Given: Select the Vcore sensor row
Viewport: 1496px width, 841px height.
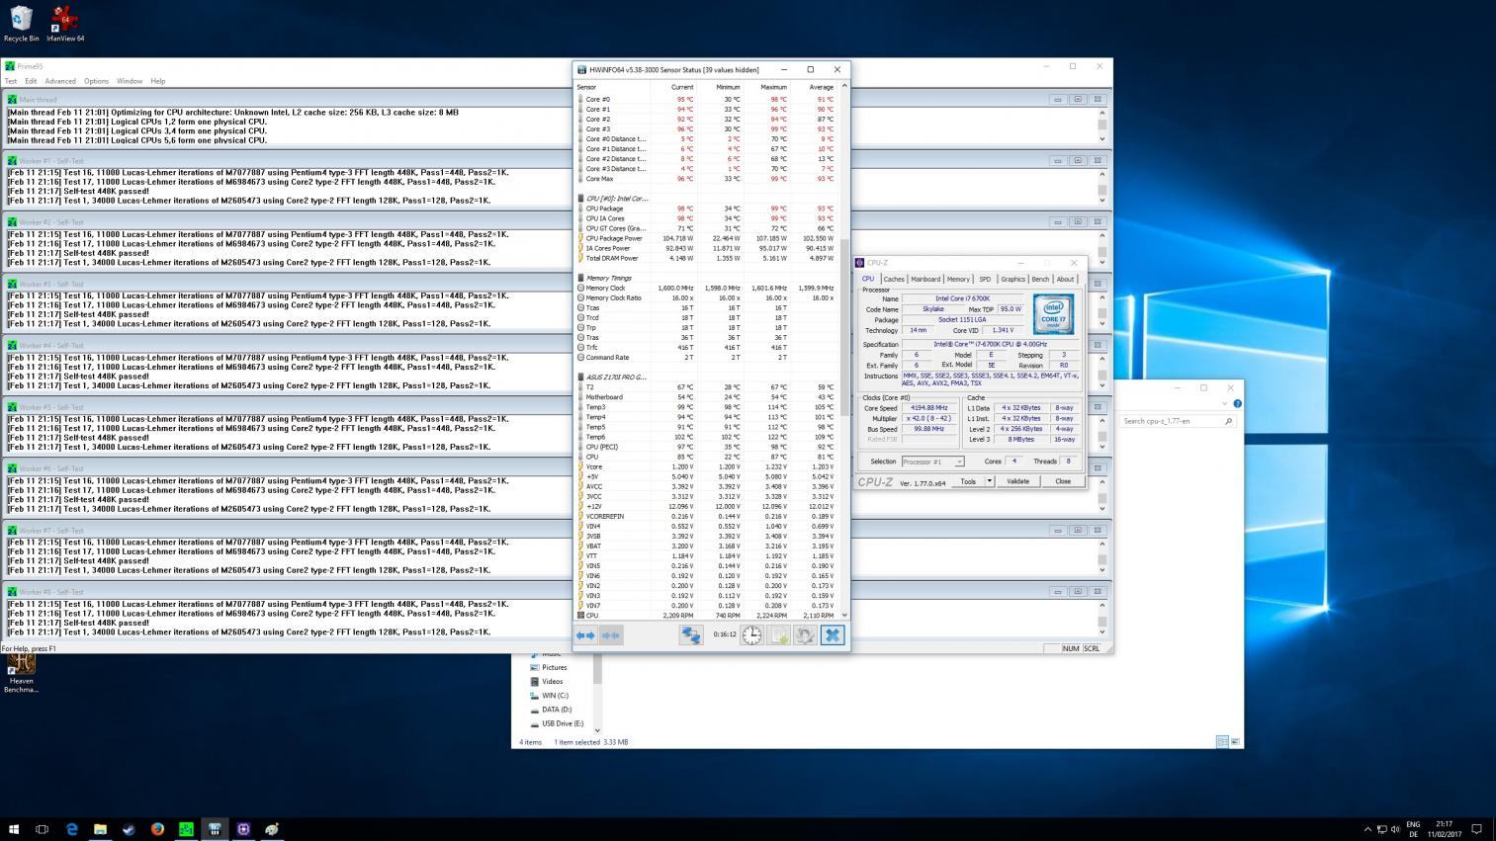Looking at the screenshot, I should click(x=707, y=466).
